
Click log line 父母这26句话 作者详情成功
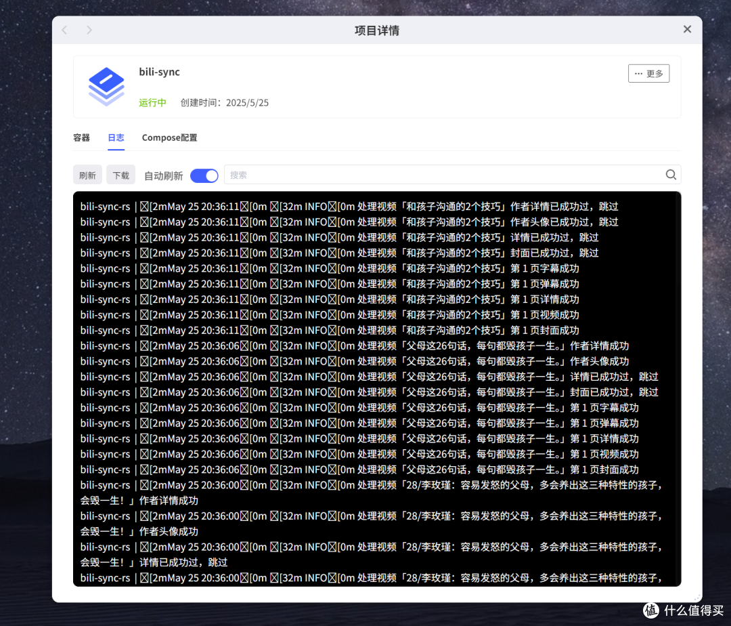355,346
